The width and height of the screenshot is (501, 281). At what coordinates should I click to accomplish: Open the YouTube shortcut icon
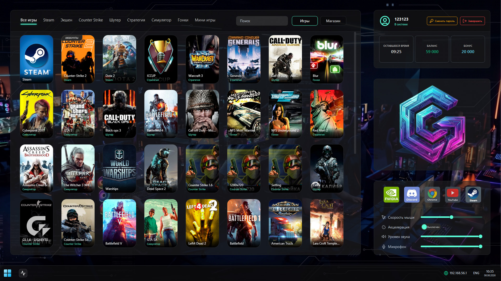(x=453, y=194)
